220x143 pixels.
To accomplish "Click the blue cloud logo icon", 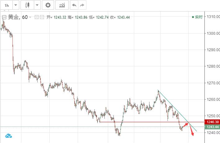I will [9, 136].
